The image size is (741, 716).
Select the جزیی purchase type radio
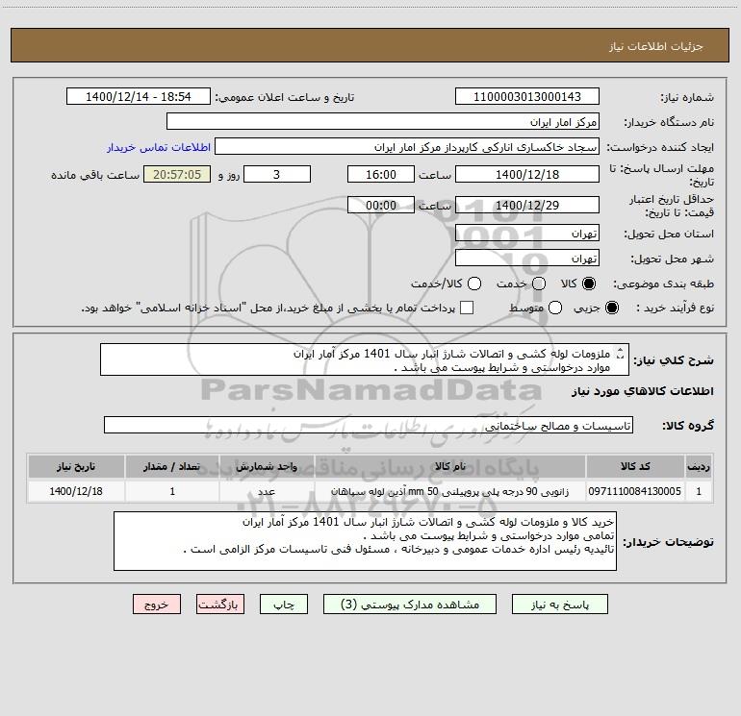(x=611, y=308)
